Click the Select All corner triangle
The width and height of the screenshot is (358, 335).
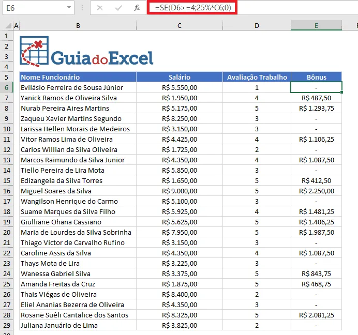(8, 25)
